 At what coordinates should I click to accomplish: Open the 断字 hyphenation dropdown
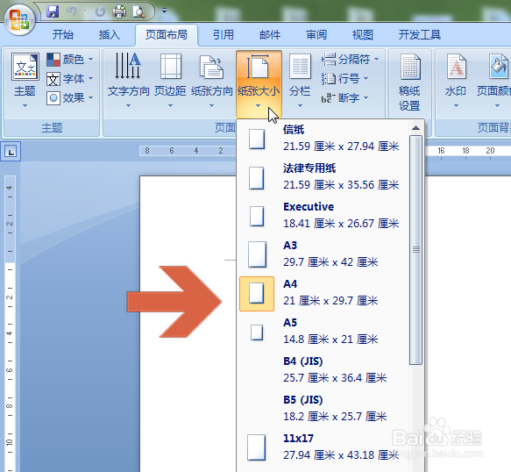pyautogui.click(x=345, y=98)
